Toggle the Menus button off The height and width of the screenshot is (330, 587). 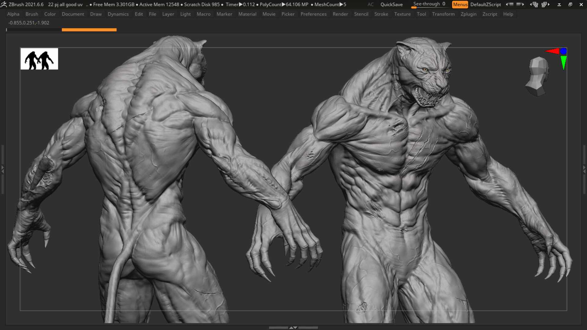[x=460, y=4]
